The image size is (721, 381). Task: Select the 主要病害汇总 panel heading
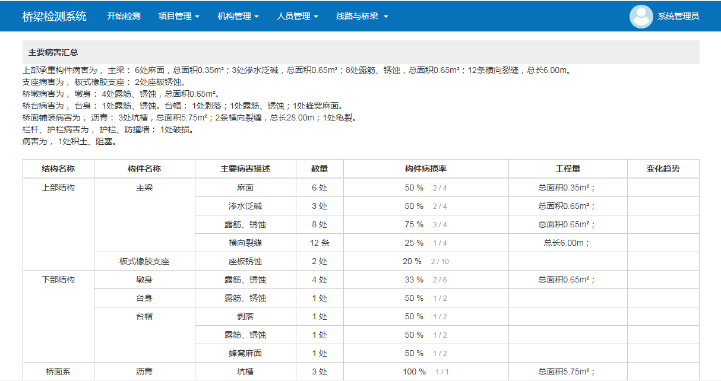(53, 52)
